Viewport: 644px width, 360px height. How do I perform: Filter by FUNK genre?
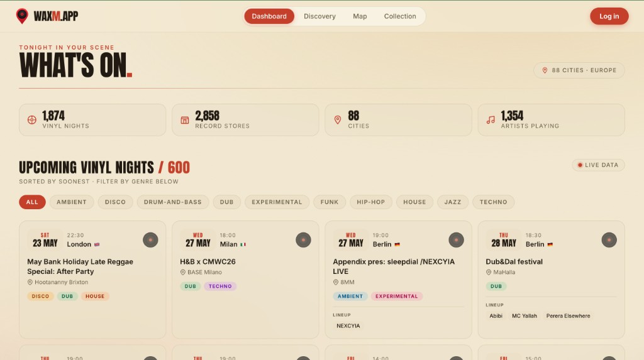[330, 202]
